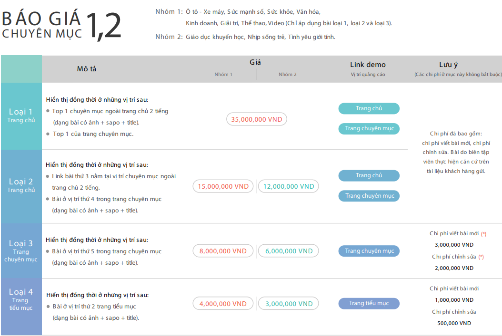This screenshot has height=336, width=502.
Task: Click the 6,000,000 VND price pill
Action: point(288,251)
